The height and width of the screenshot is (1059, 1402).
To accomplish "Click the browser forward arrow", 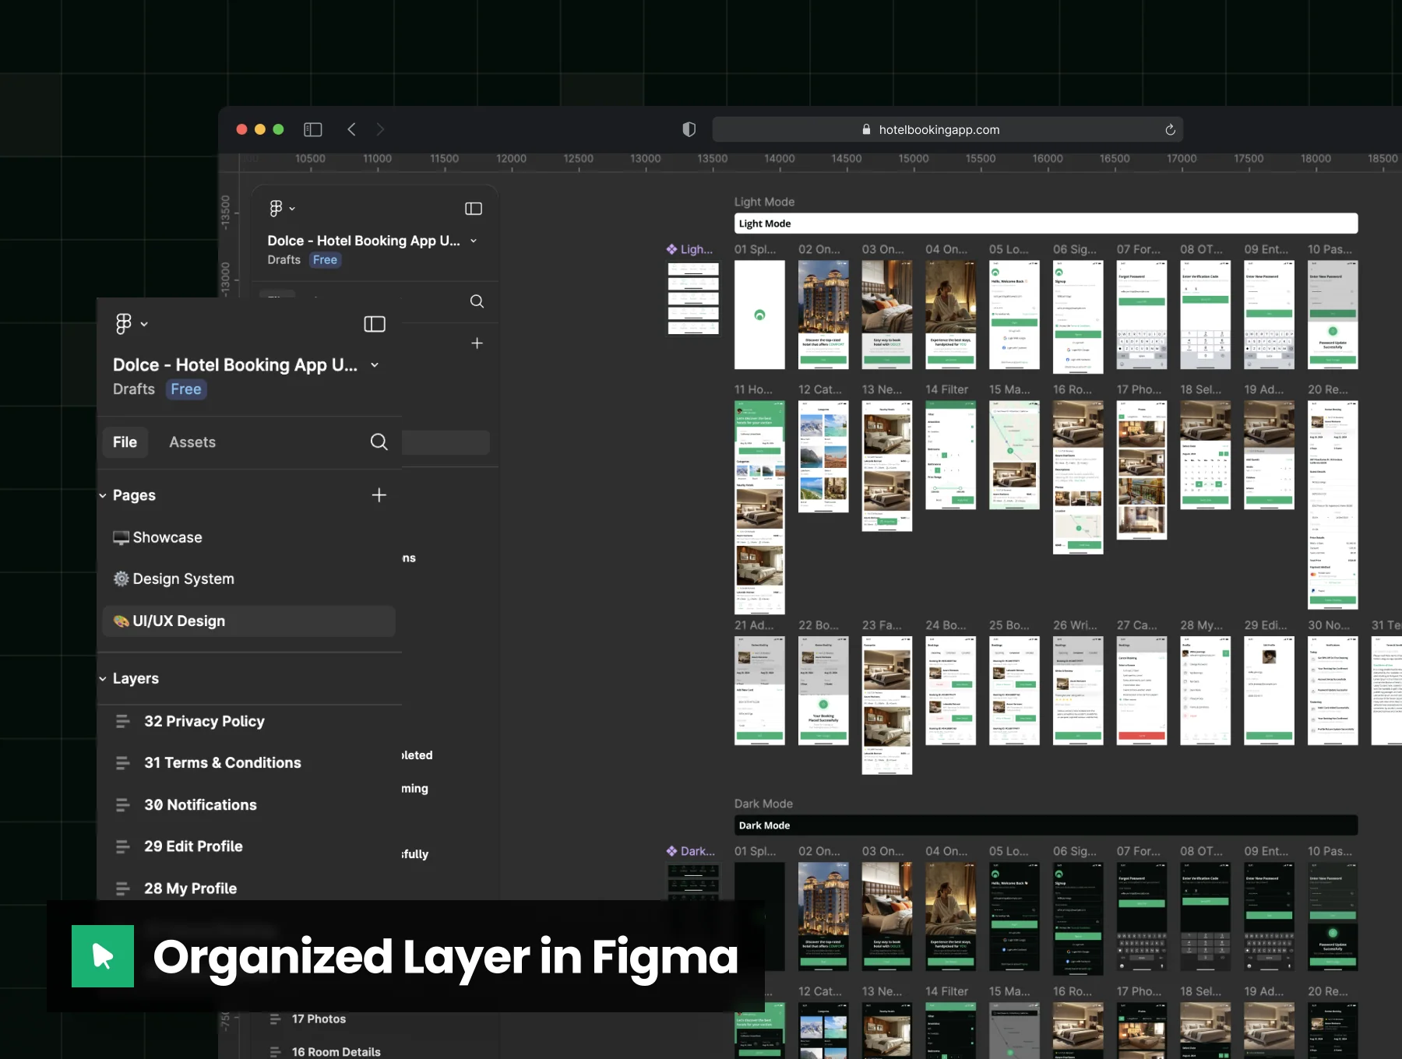I will pyautogui.click(x=380, y=129).
